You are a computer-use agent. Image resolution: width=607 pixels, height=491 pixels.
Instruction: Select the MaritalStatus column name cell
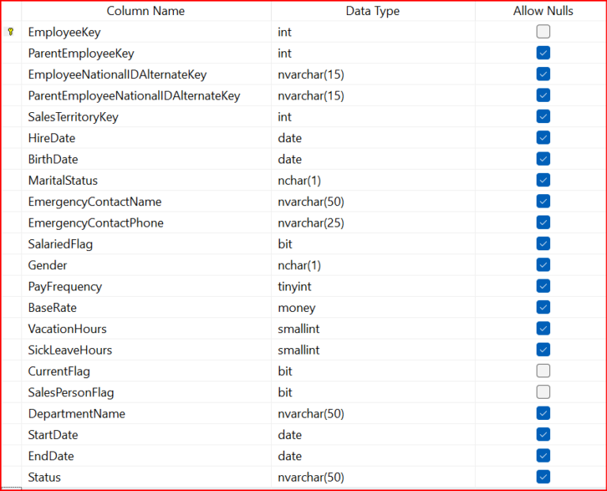[x=146, y=180]
